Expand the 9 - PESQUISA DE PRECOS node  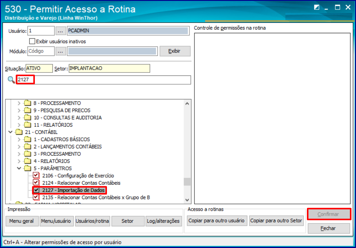19,111
